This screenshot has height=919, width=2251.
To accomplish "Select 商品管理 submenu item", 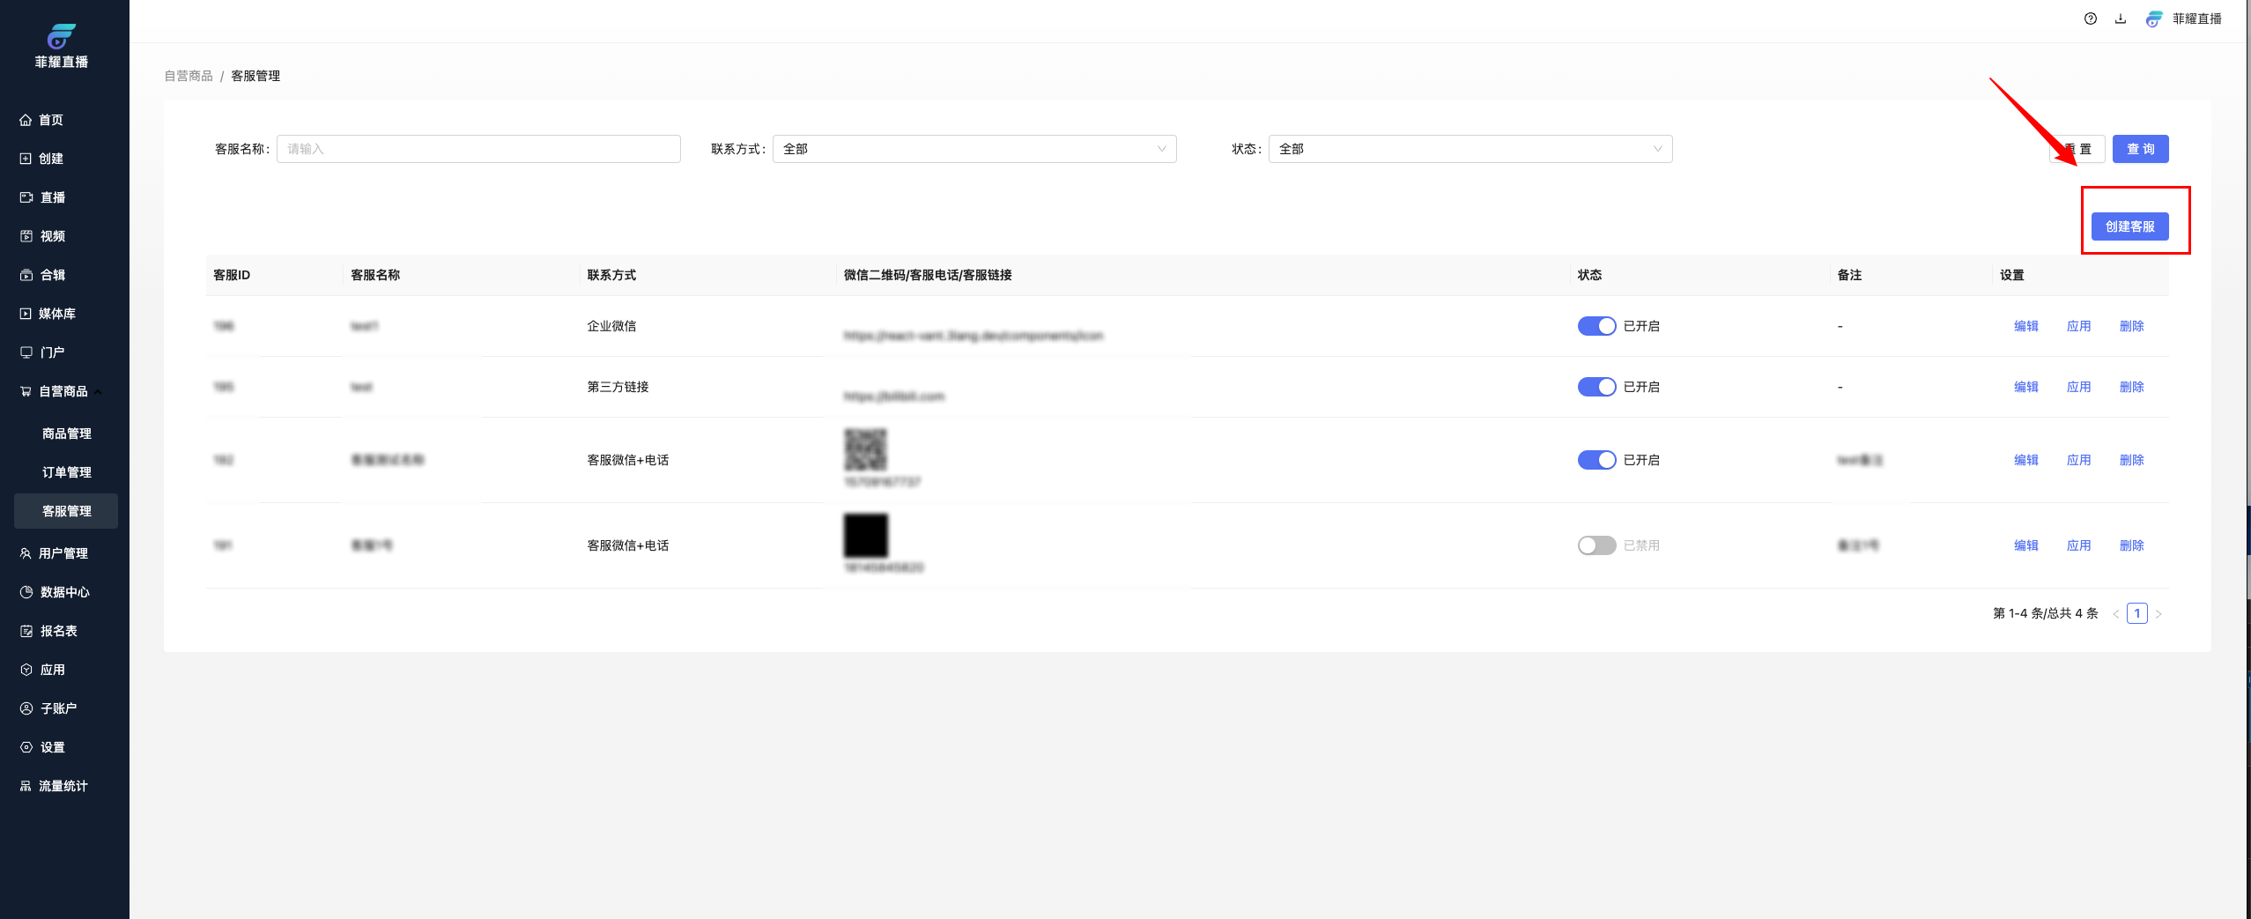I will [67, 434].
